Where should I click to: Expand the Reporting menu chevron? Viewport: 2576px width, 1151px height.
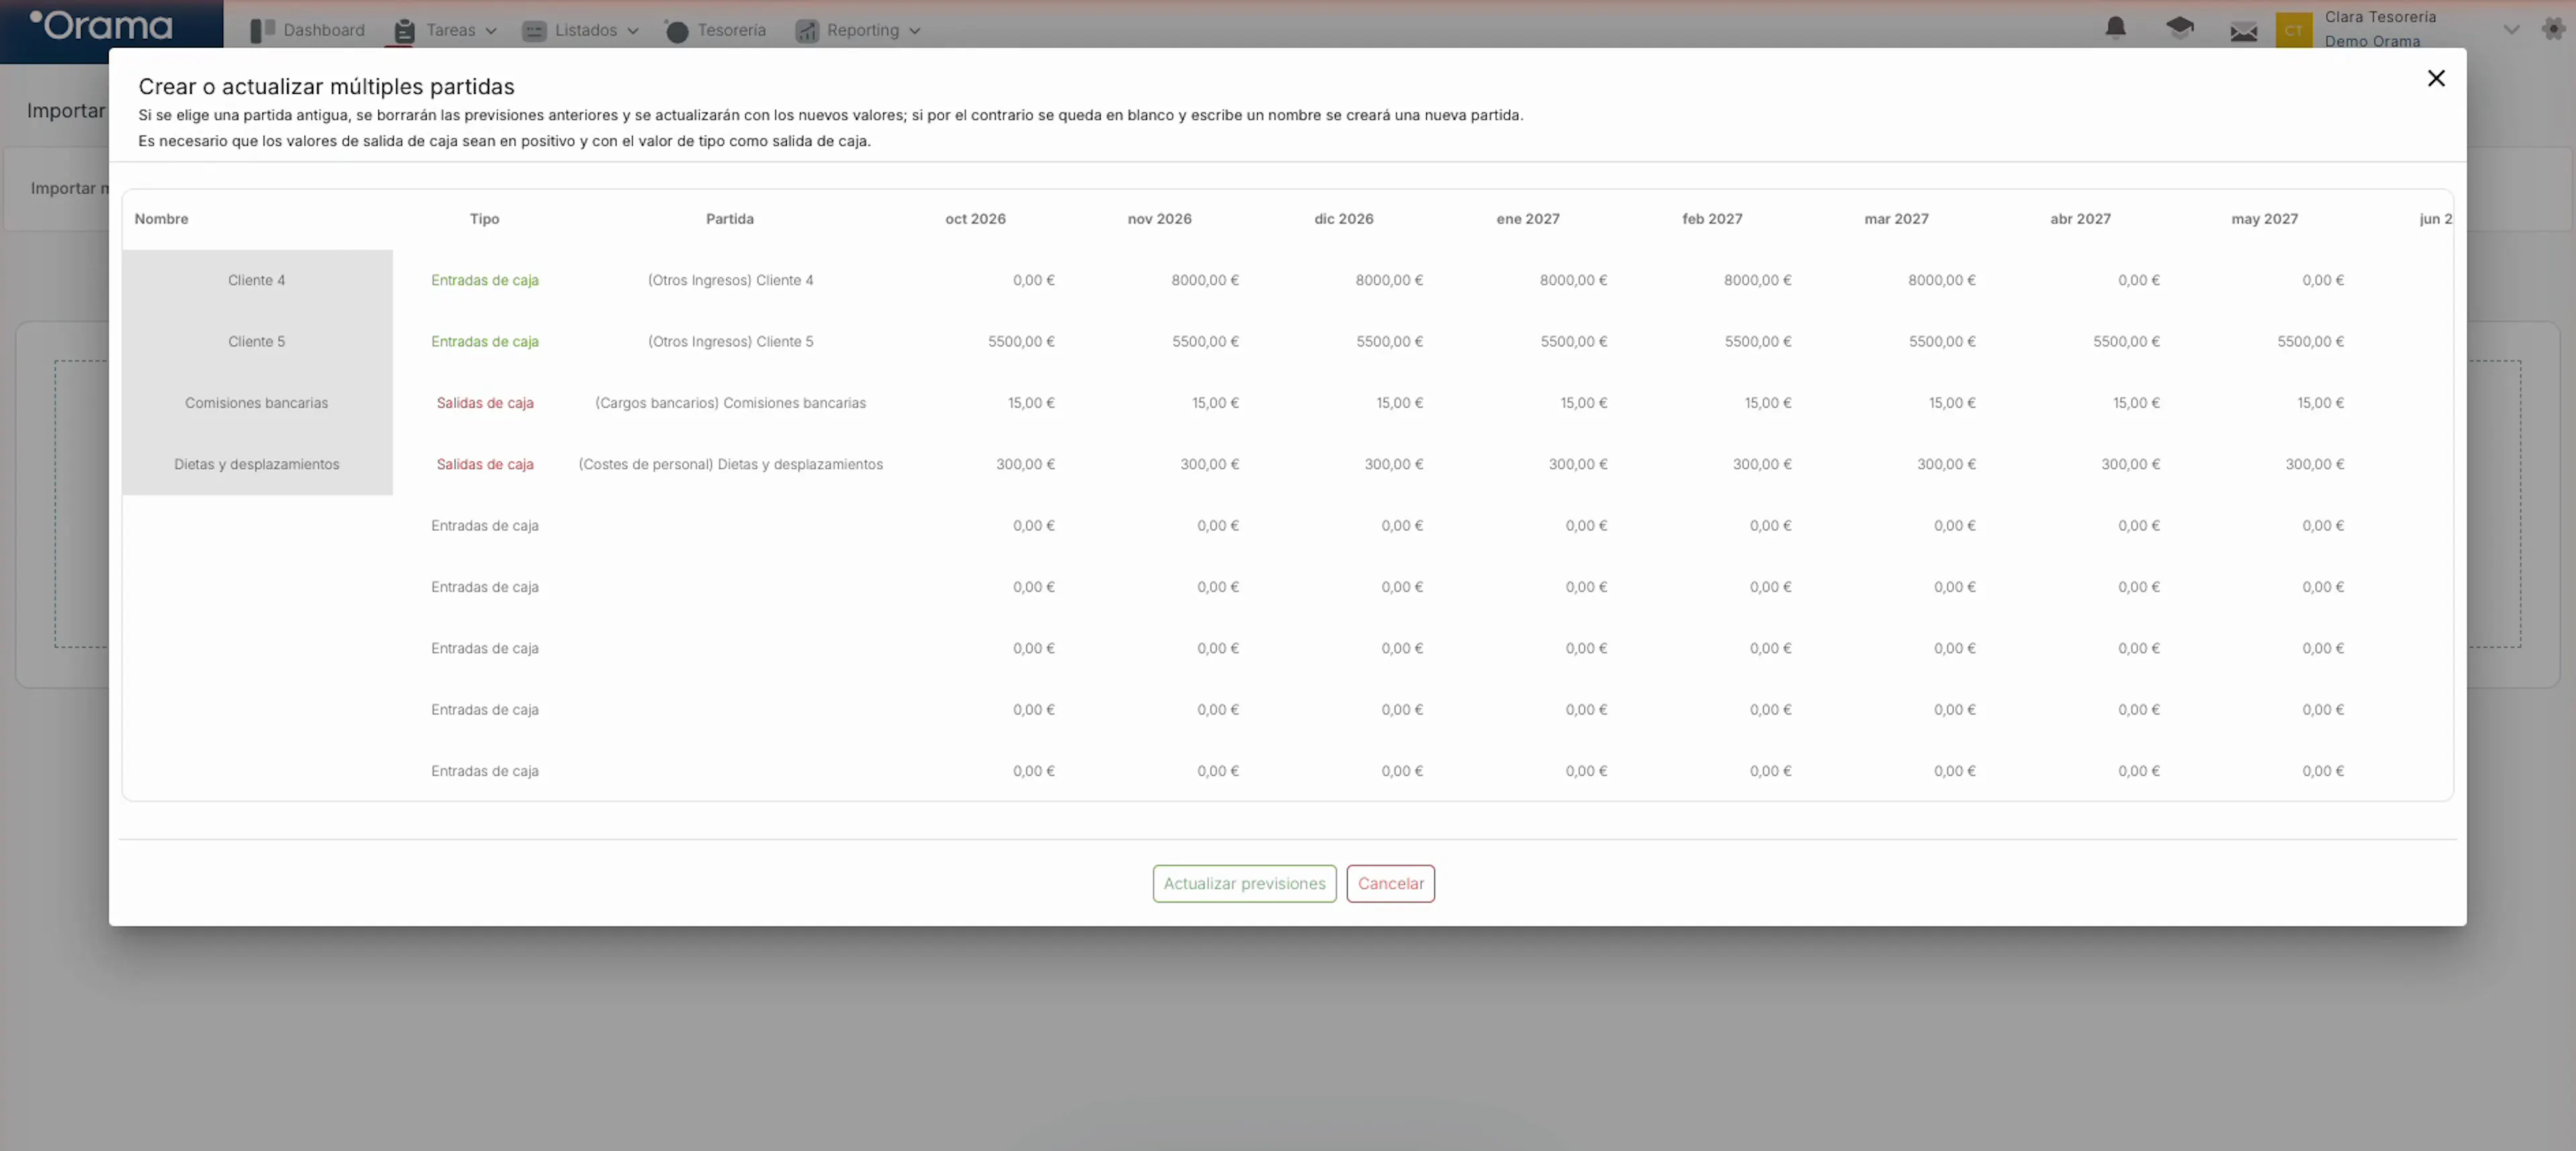pyautogui.click(x=914, y=31)
